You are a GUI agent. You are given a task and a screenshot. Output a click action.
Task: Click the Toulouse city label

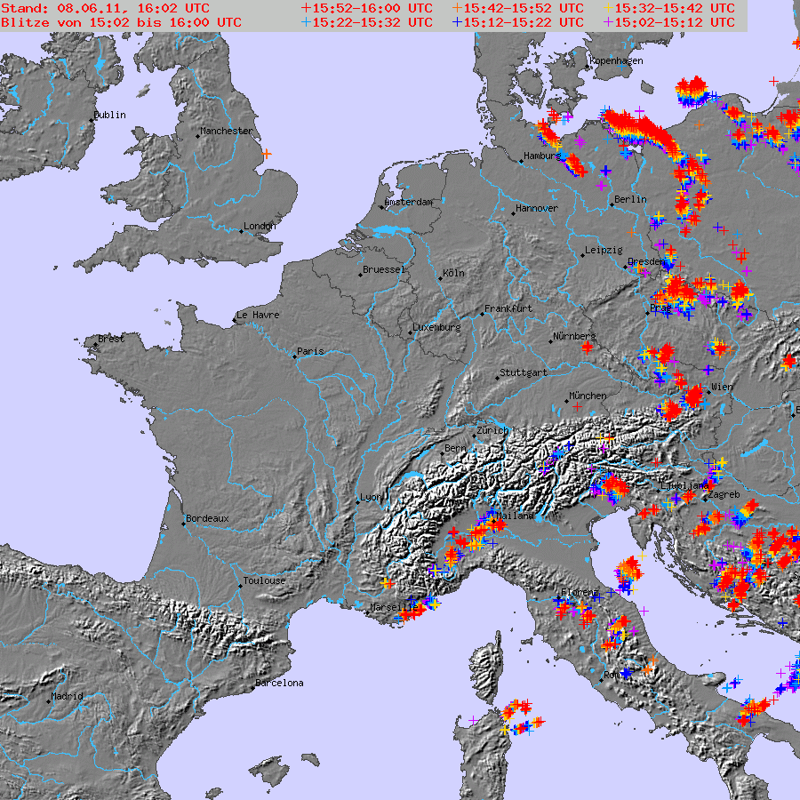click(265, 580)
